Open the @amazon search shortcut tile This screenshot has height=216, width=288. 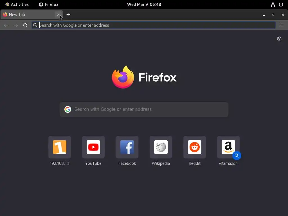[228, 147]
